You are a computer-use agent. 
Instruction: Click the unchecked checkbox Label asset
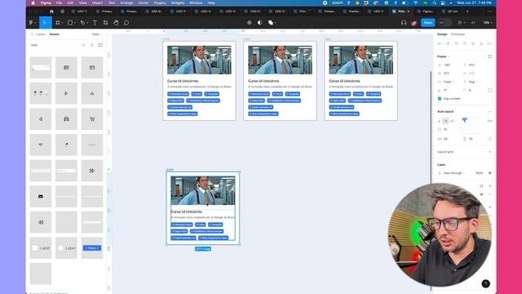[x=41, y=248]
